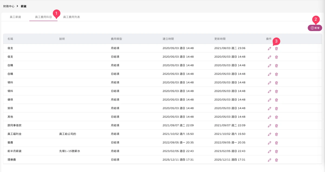325x172 pixels.
Task: Go to 財務中心 in the breadcrumb
Action: click(9, 6)
